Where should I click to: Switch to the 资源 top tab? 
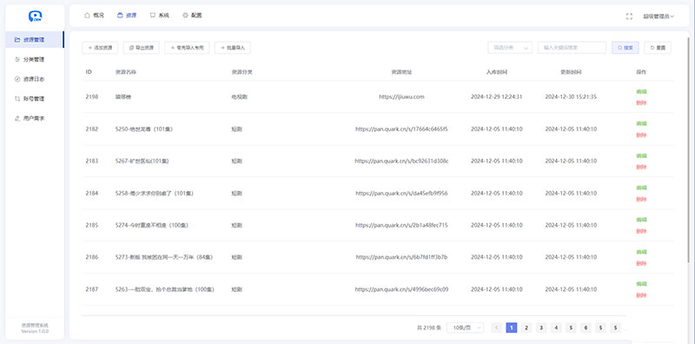127,15
